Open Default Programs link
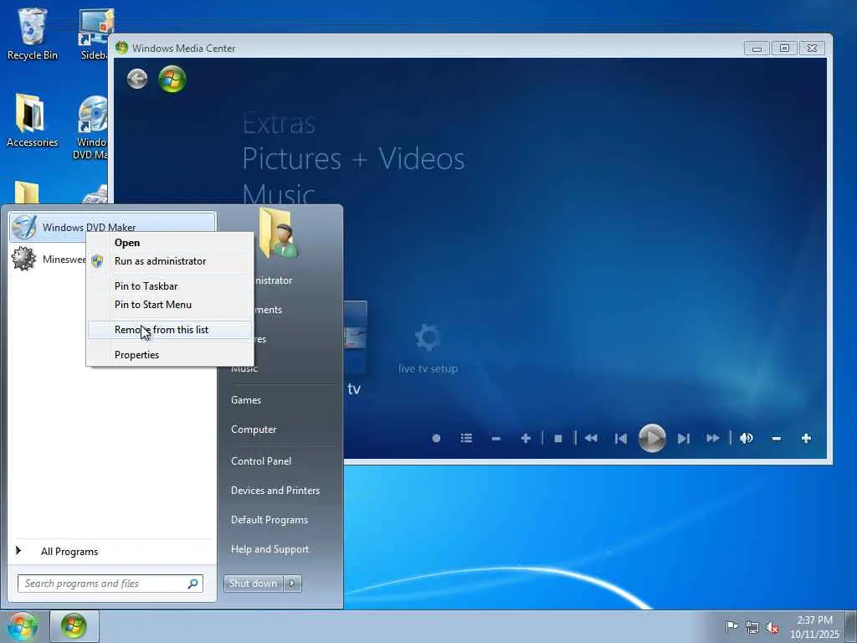The image size is (857, 643). (x=269, y=520)
